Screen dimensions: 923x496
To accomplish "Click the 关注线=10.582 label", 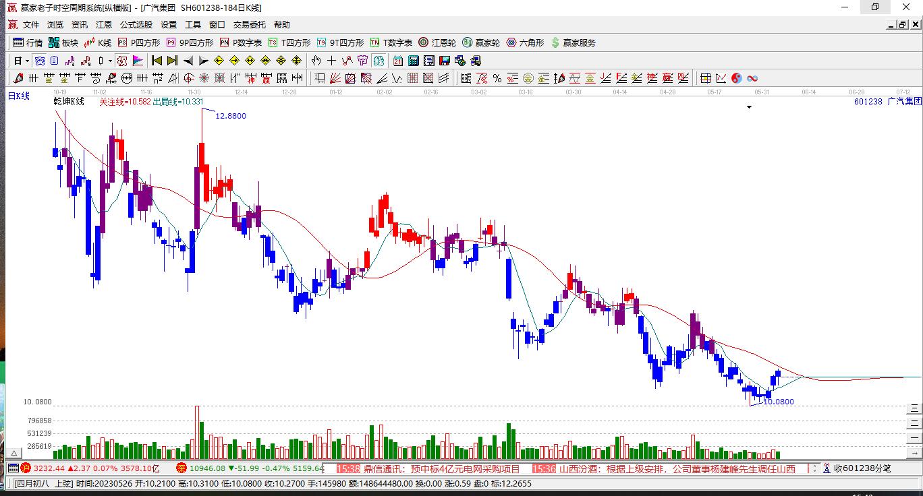I will (125, 102).
